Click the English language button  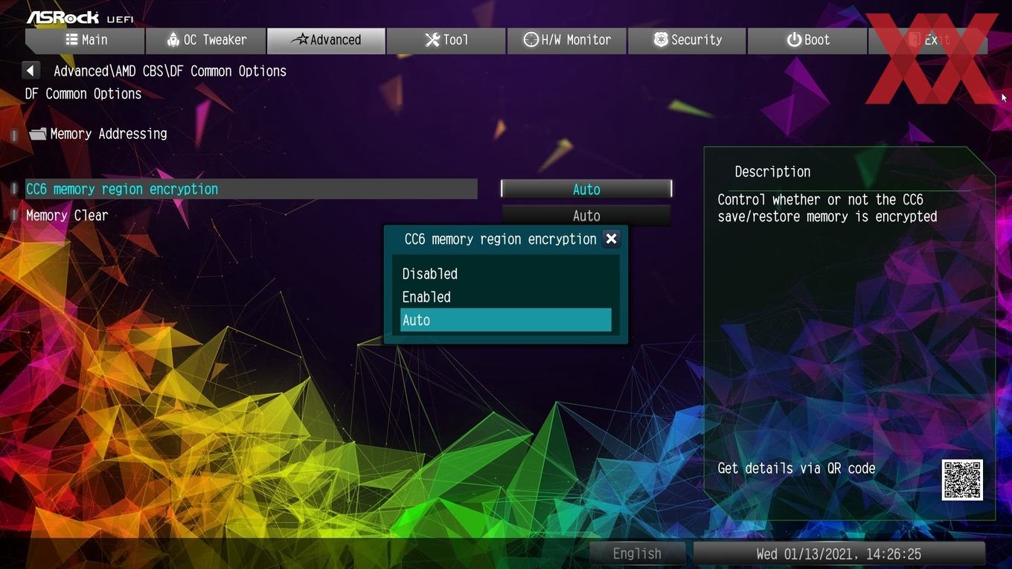637,553
